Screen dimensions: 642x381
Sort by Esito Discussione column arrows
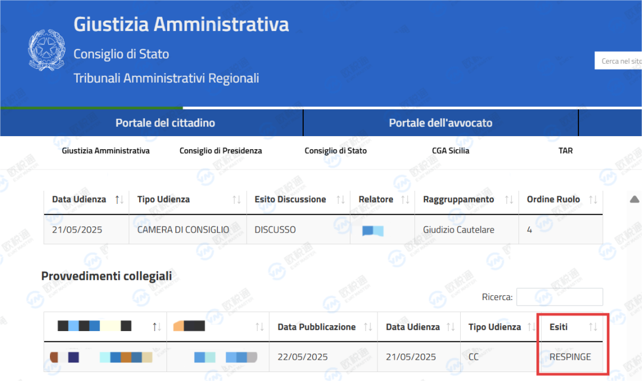pyautogui.click(x=340, y=200)
